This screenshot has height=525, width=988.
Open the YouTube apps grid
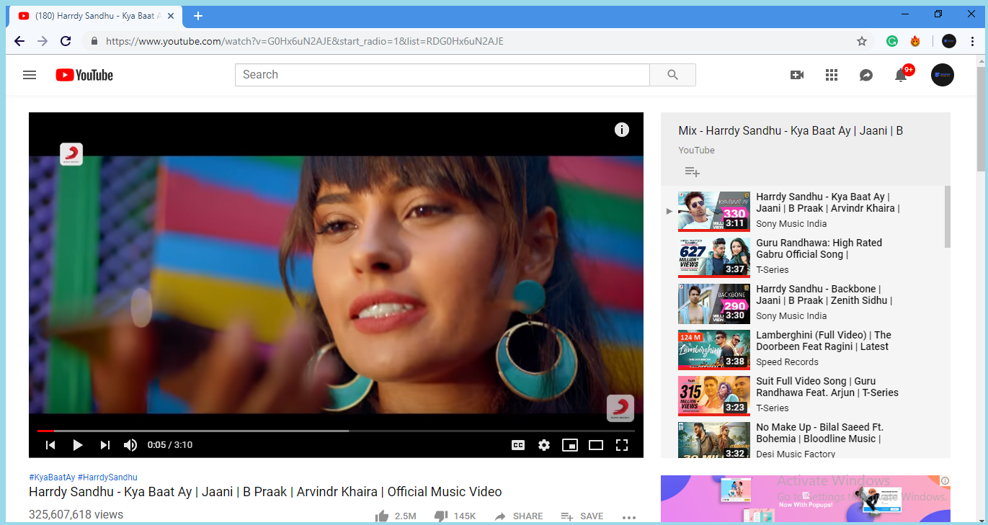831,75
